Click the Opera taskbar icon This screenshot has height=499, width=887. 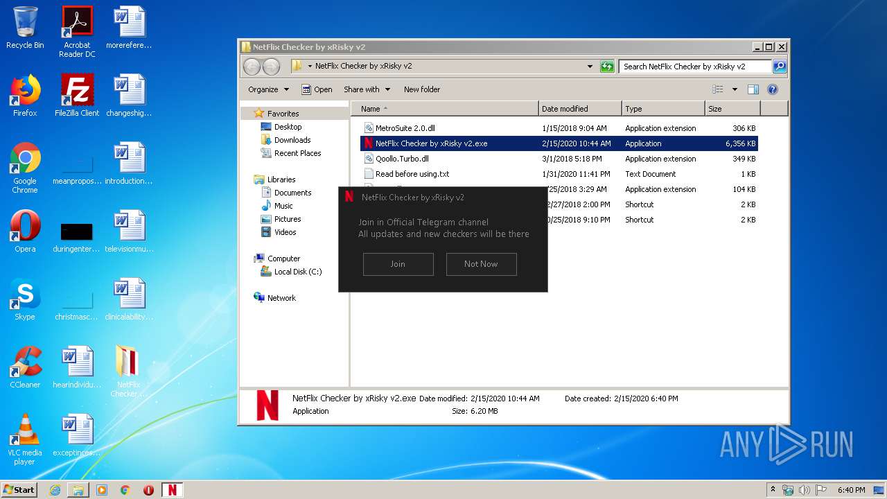[x=148, y=490]
